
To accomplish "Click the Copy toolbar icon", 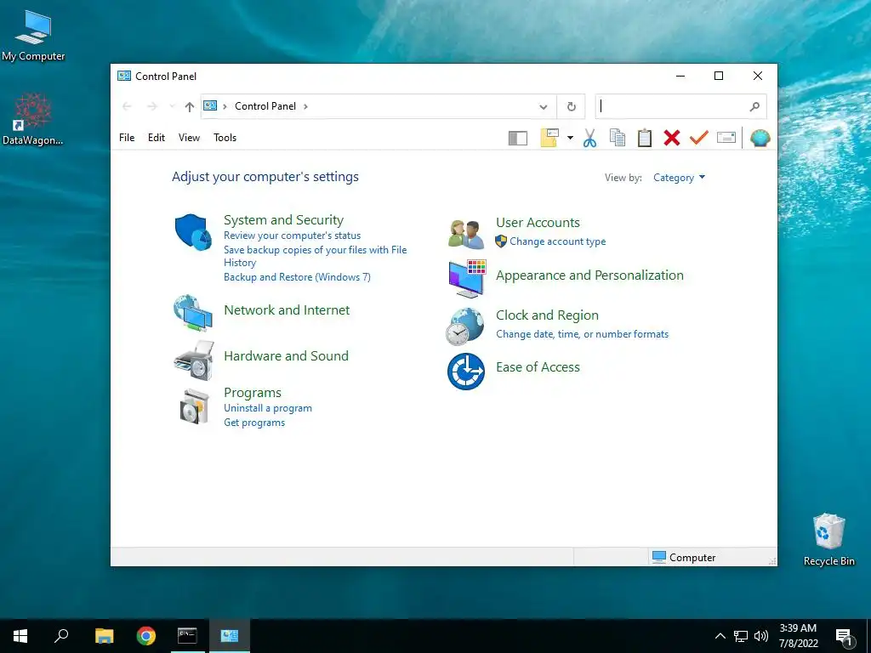I will tap(618, 138).
